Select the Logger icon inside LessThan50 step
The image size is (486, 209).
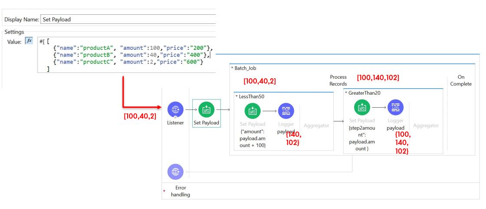pos(286,111)
